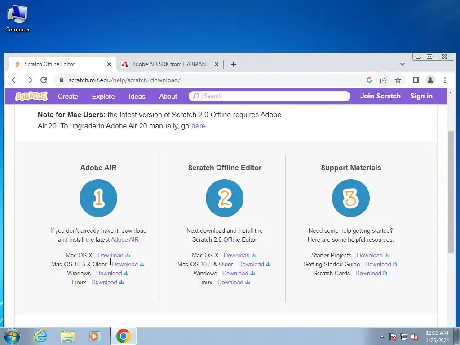Go back with the browser back arrow
The image size is (460, 345).
click(x=15, y=80)
